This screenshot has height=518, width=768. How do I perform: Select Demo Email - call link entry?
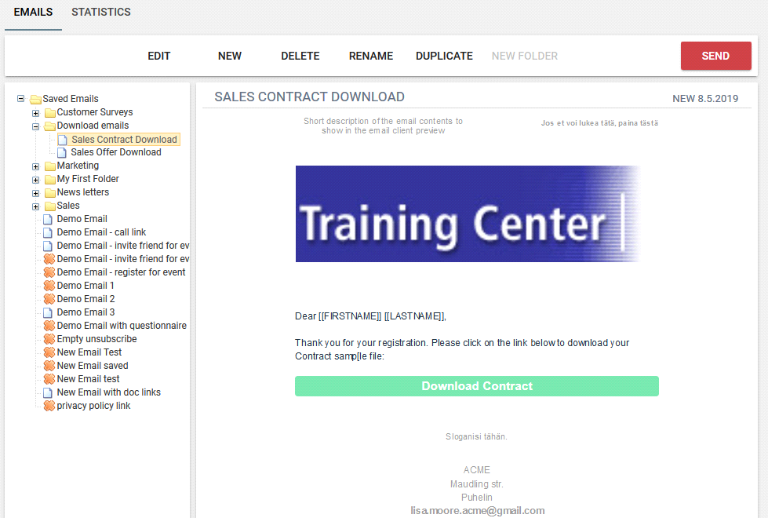coord(101,232)
